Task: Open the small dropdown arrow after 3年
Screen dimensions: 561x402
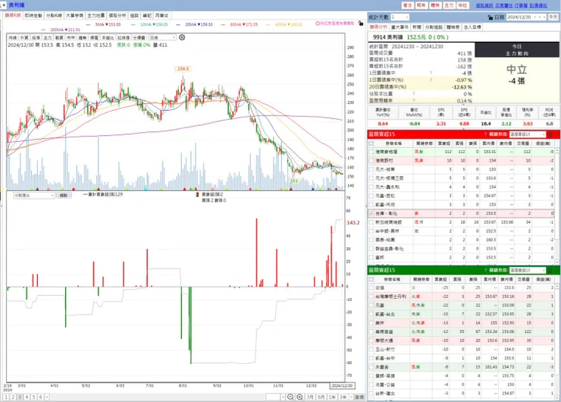Action: click(x=351, y=397)
